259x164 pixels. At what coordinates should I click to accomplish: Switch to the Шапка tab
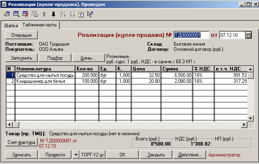(x=11, y=26)
